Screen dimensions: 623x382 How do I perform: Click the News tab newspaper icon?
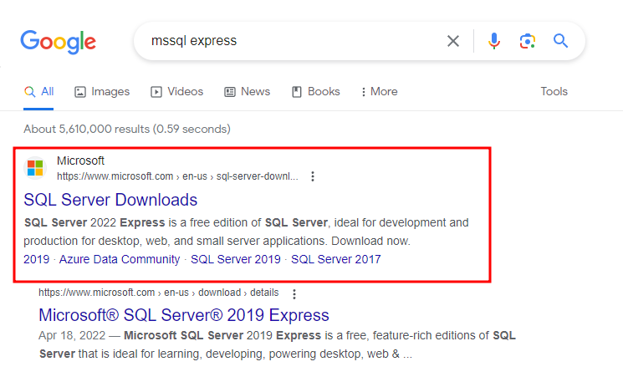(230, 92)
